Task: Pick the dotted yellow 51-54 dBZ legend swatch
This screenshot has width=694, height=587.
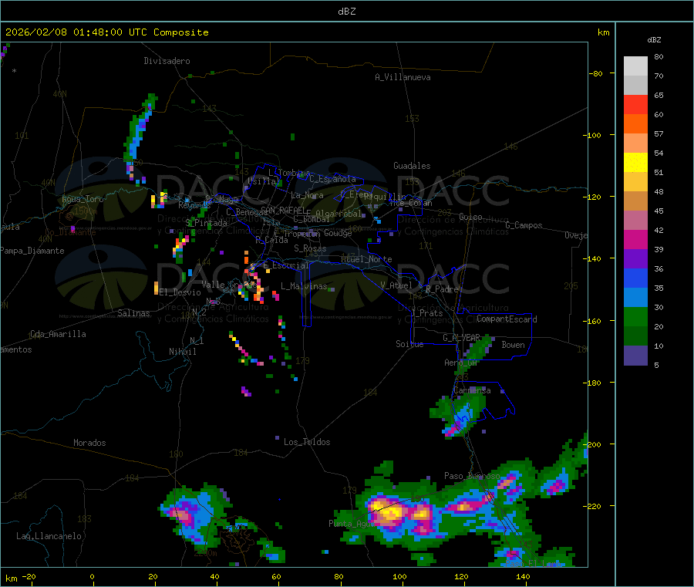Action: click(x=635, y=163)
